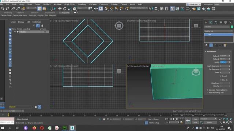Click the Simulate button
Image resolution: width=234 pixels, height=131 pixels.
[32, 15]
